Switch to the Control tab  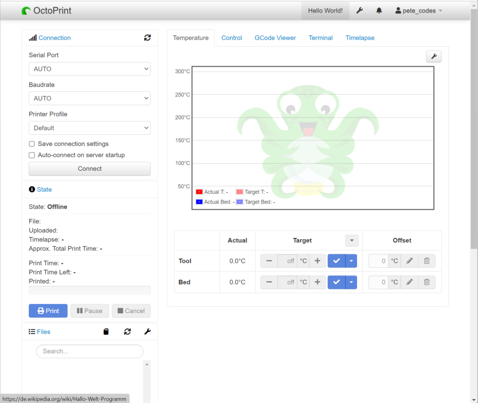[x=232, y=38]
